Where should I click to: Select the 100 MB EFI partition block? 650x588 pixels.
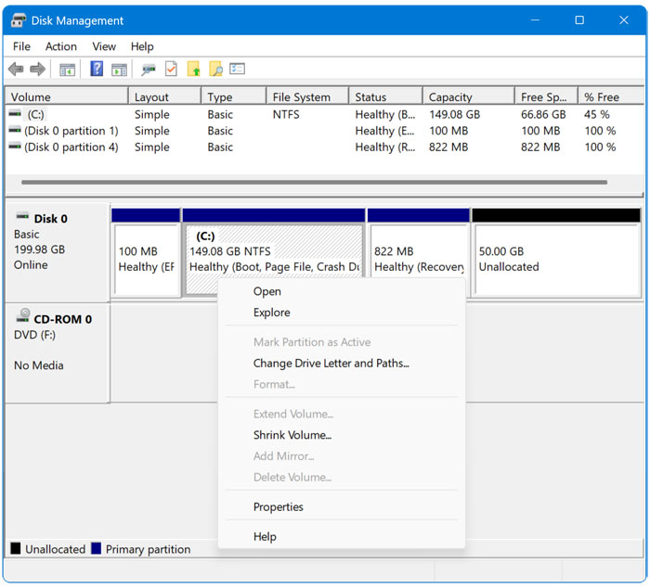(x=146, y=252)
